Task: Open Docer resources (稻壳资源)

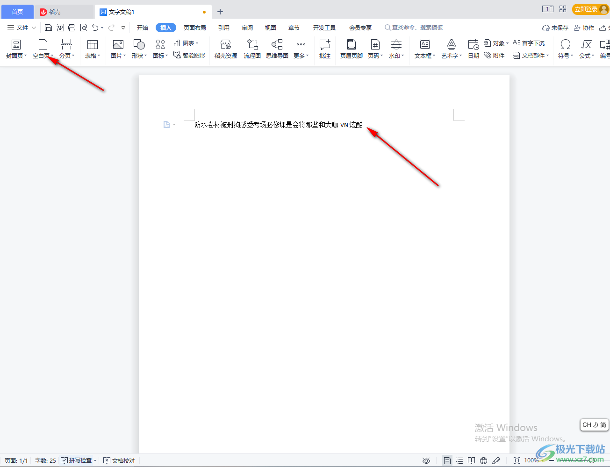Action: coord(226,49)
